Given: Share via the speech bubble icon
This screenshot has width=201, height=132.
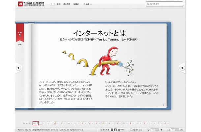Looking at the screenshot, I should pos(119,130).
